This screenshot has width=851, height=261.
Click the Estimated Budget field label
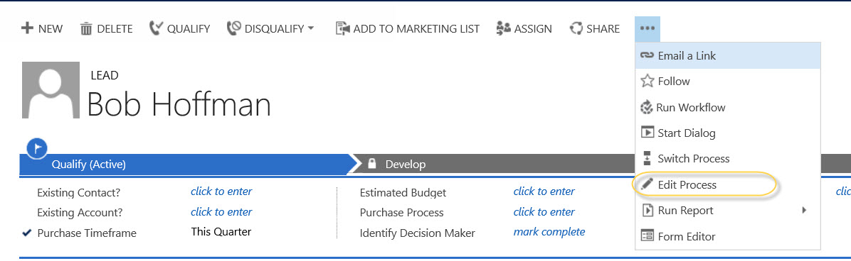point(403,192)
